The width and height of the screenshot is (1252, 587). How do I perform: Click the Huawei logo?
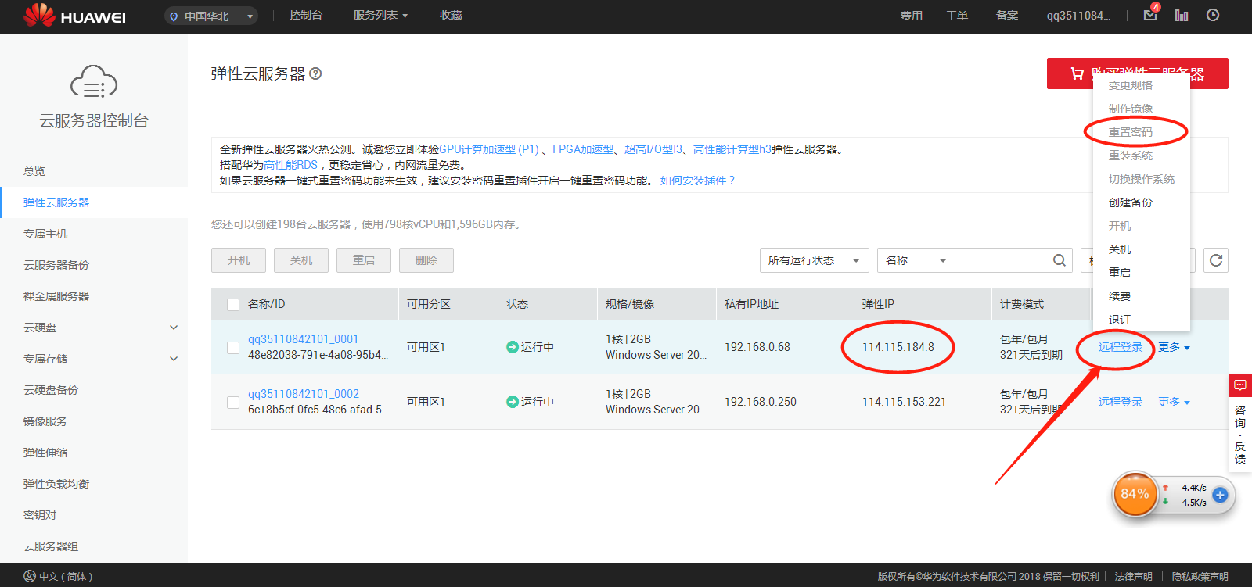coord(74,16)
